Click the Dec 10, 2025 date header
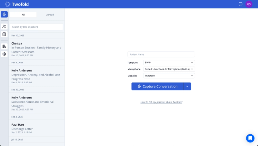Screen dimensions: 258x146 point(18,36)
